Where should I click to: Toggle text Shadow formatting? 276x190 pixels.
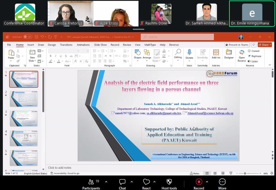(66, 56)
